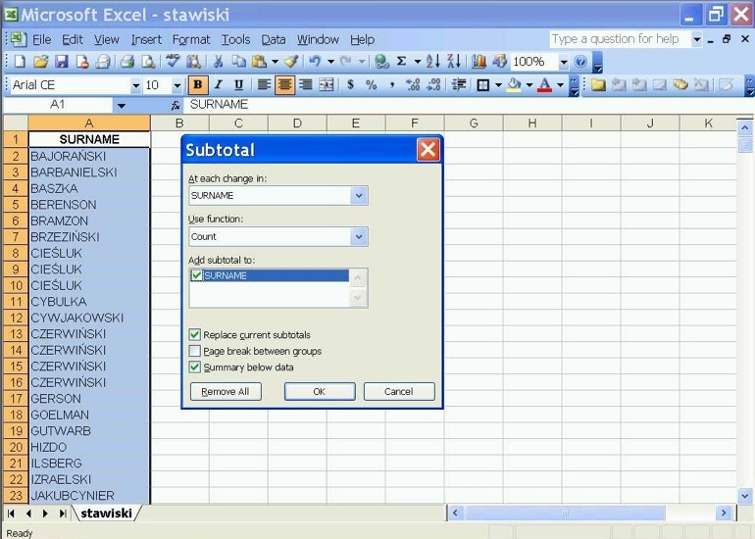Expand the AutoSum dropdown arrow
The height and width of the screenshot is (539, 755).
pos(418,62)
